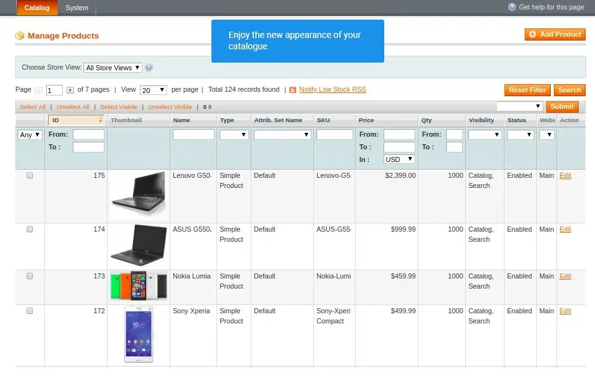Click the Manage Products box icon
The image size is (595, 381).
pyautogui.click(x=20, y=35)
